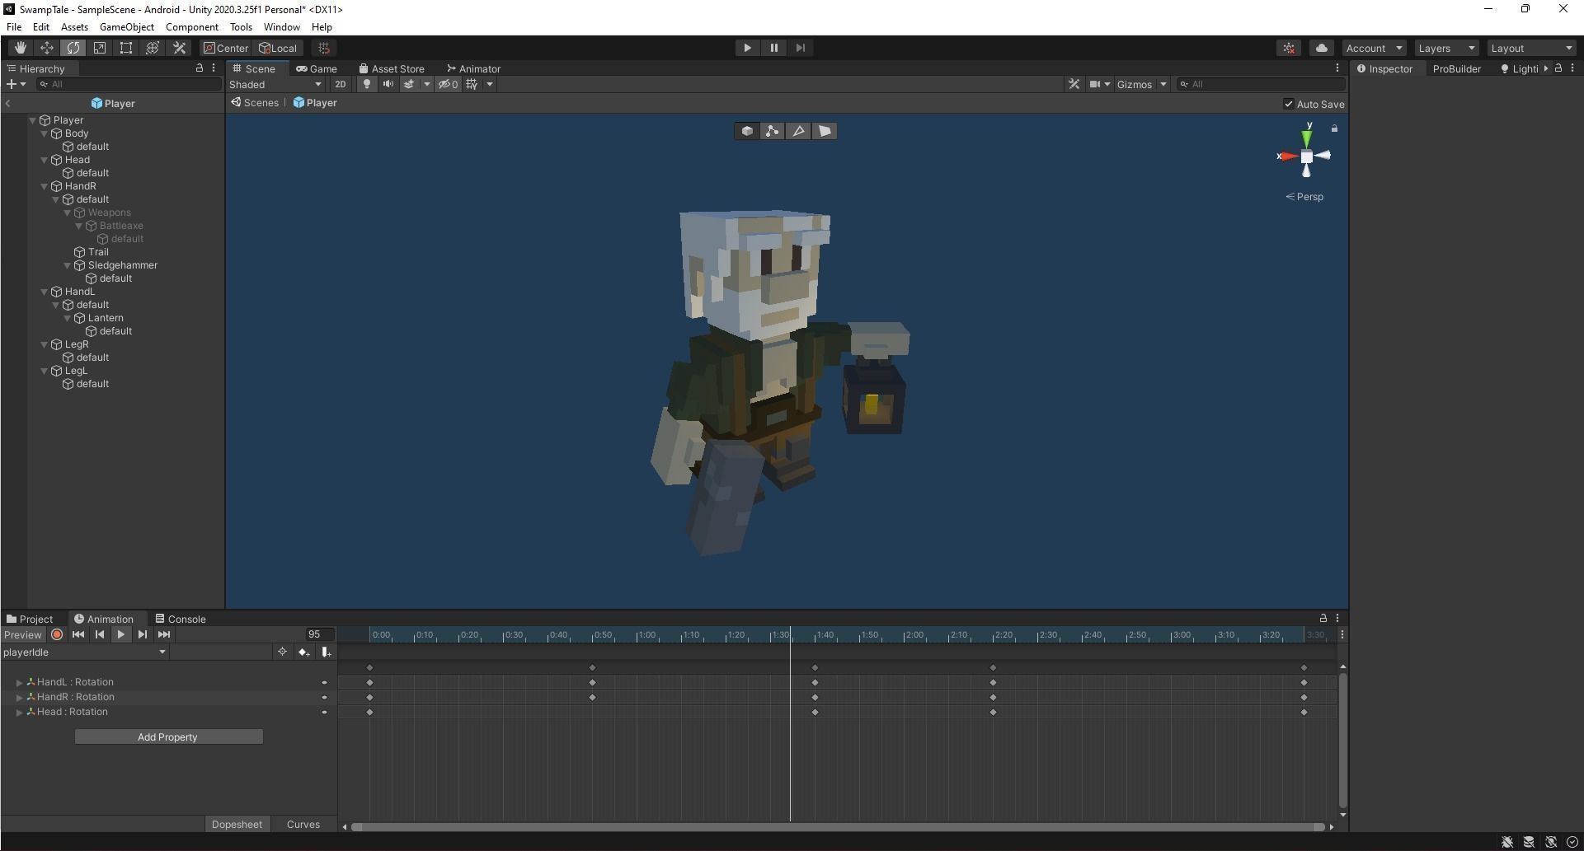
Task: Open the GameObject menu
Action: point(127,27)
